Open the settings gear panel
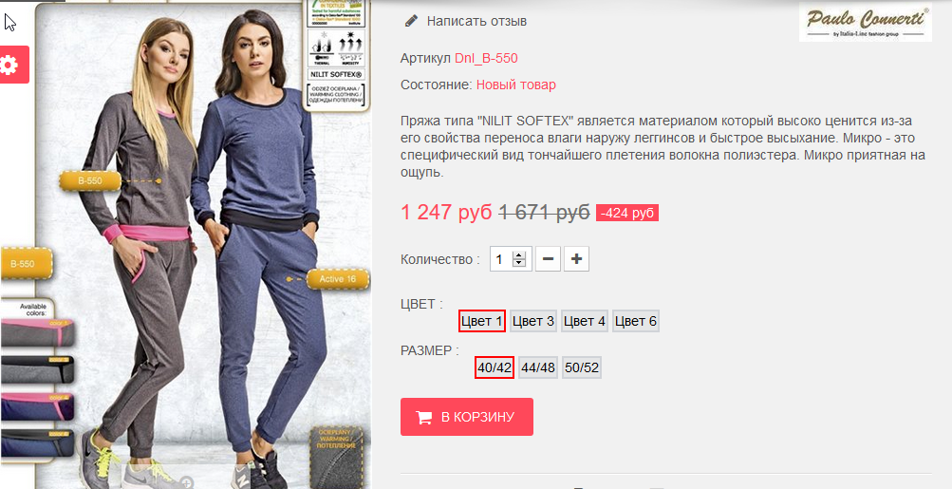 13,65
